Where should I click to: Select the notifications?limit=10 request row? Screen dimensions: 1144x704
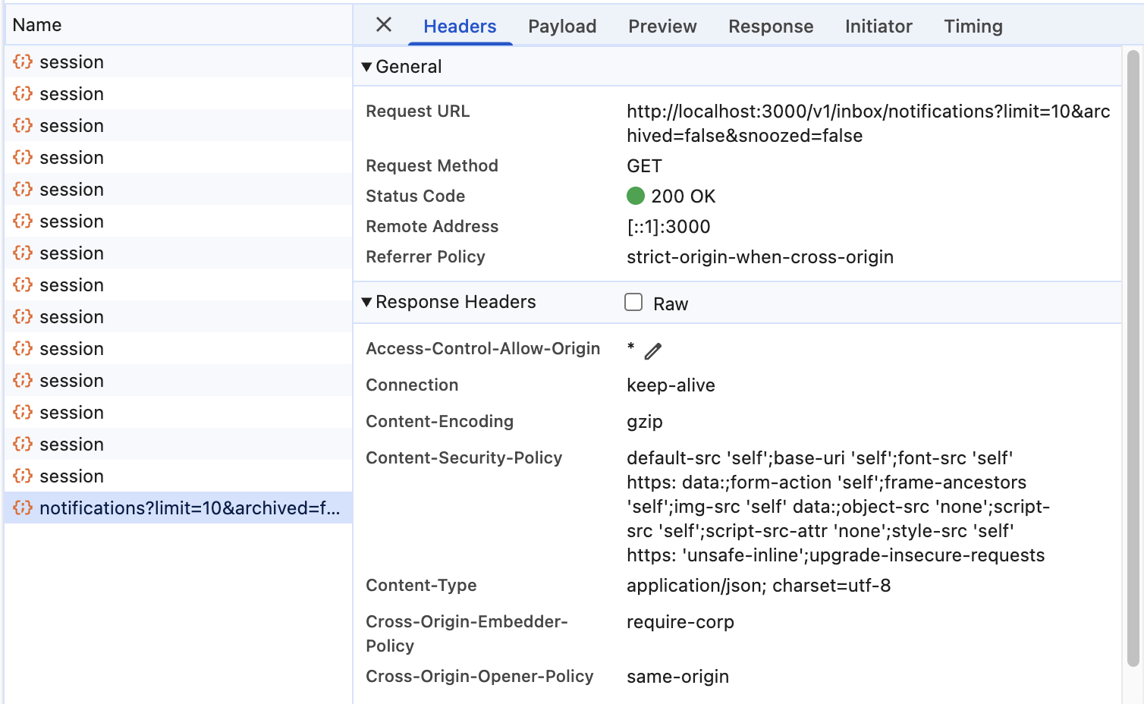[x=190, y=508]
